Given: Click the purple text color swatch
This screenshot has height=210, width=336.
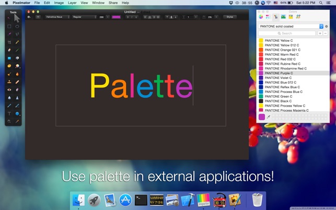Looking at the screenshot, I should click(x=116, y=17).
